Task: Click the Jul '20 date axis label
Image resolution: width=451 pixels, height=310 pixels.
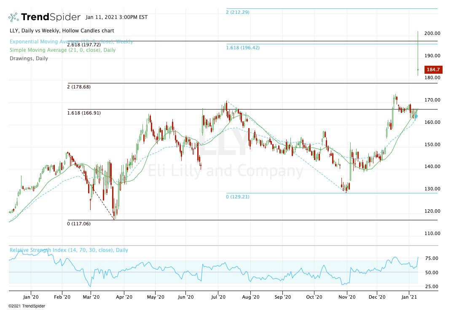Action: 218,297
